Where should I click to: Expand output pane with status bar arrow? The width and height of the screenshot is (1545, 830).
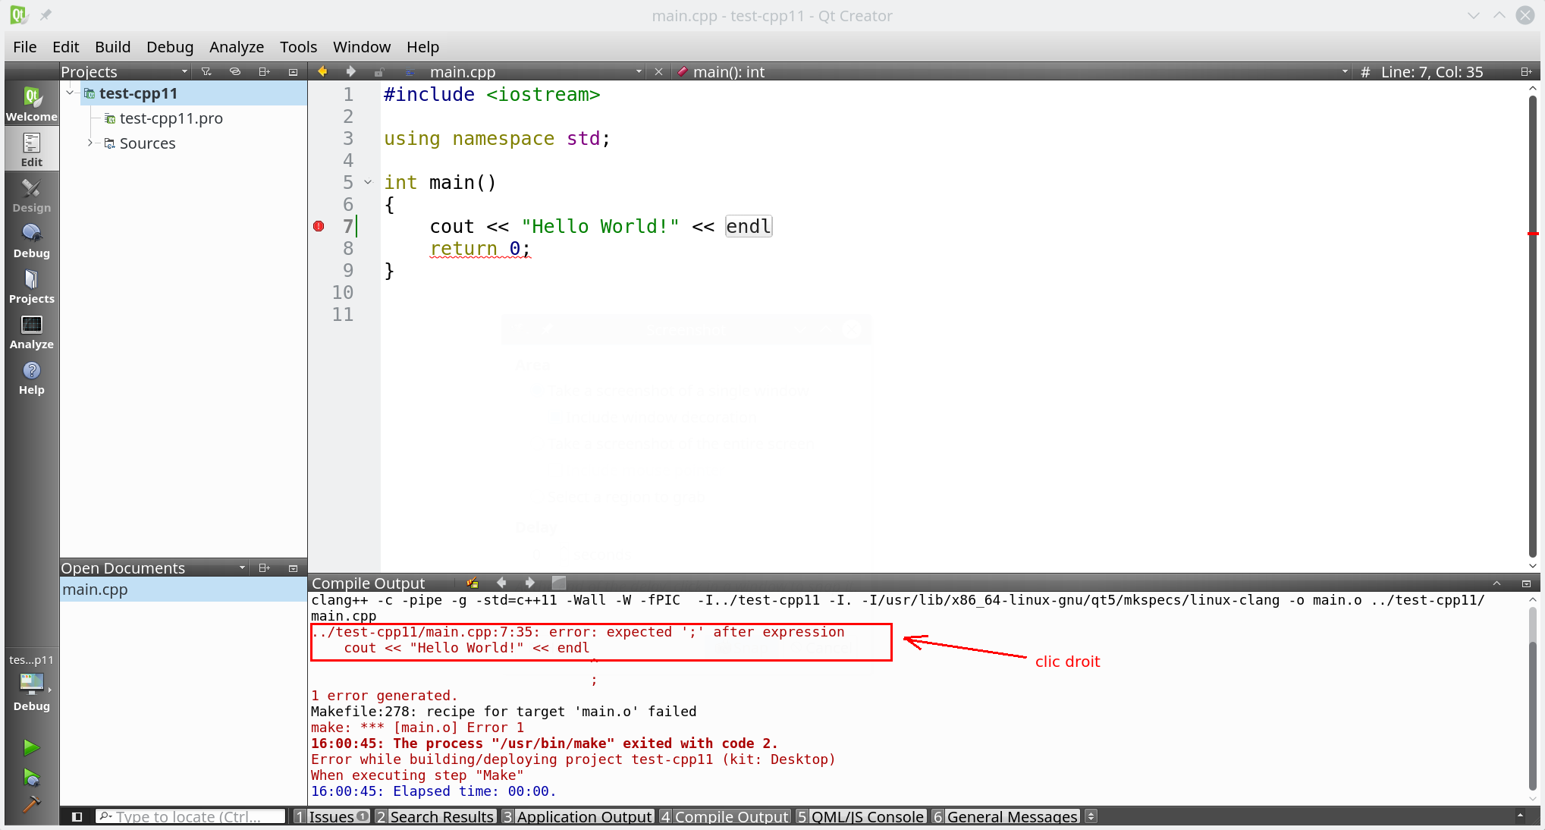click(1519, 816)
